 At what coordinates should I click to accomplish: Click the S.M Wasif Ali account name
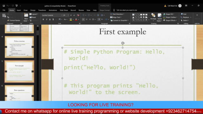[172, 6]
